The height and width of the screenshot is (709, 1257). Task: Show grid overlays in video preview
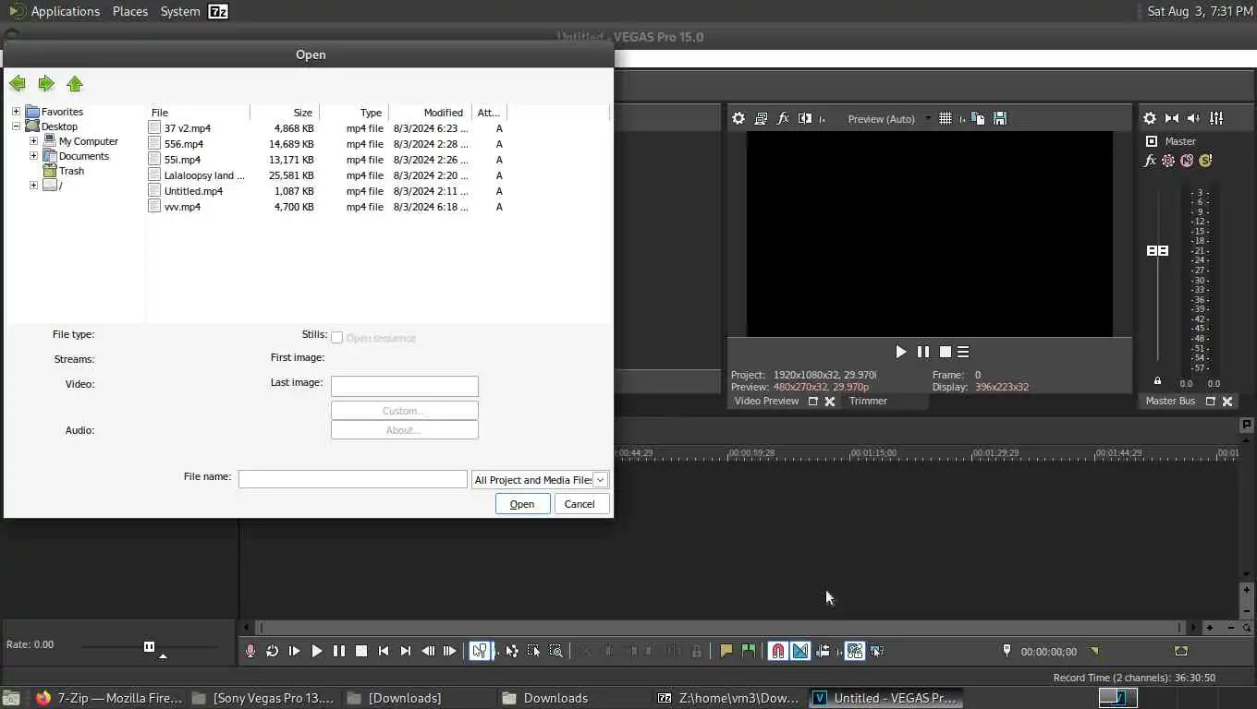[946, 118]
